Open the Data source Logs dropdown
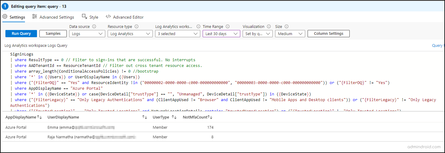 click(87, 34)
